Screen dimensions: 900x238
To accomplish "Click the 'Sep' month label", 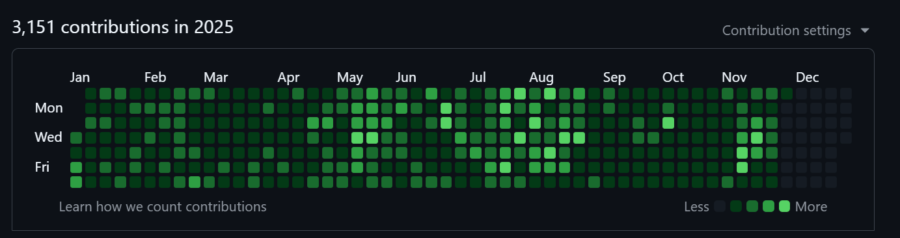I will tap(614, 78).
